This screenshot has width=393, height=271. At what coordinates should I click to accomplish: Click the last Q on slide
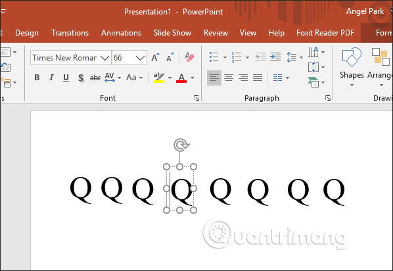point(334,192)
